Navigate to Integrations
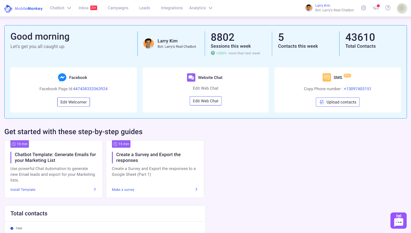This screenshot has height=233, width=411. click(x=172, y=8)
